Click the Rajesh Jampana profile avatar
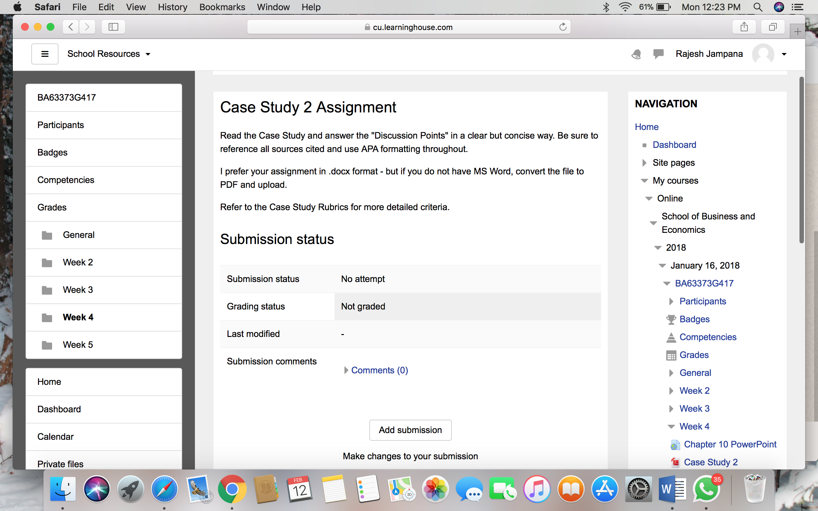The width and height of the screenshot is (818, 511). click(x=763, y=54)
